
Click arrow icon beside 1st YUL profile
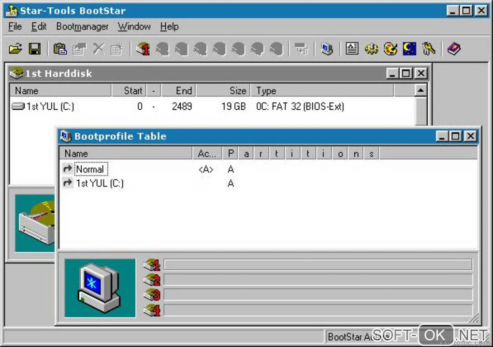pos(67,183)
